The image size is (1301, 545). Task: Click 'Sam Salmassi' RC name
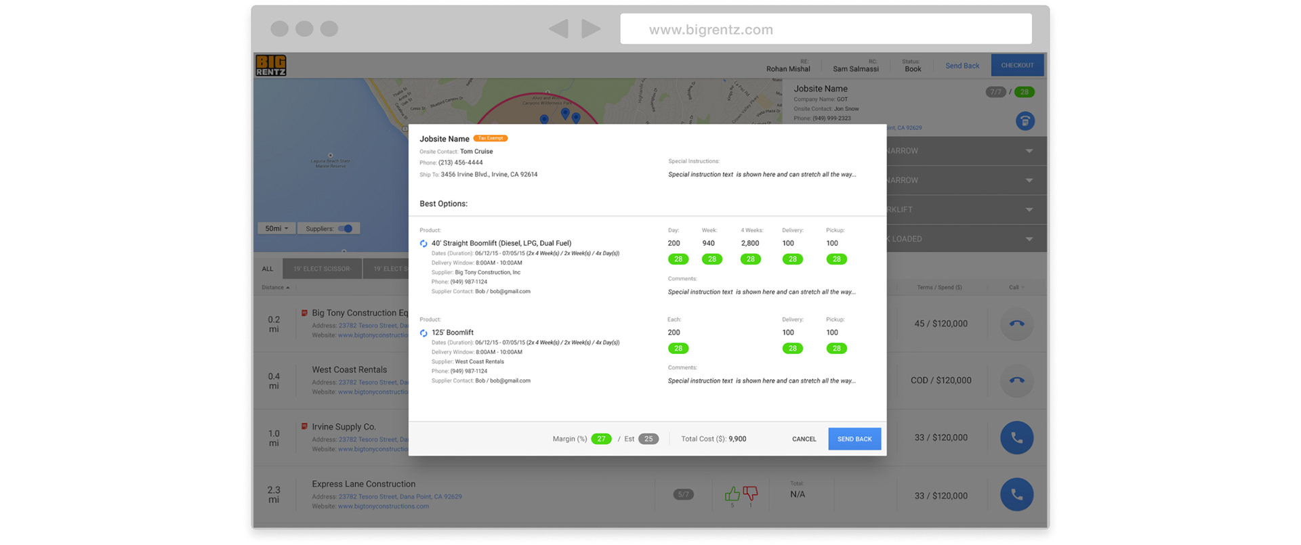click(x=856, y=69)
